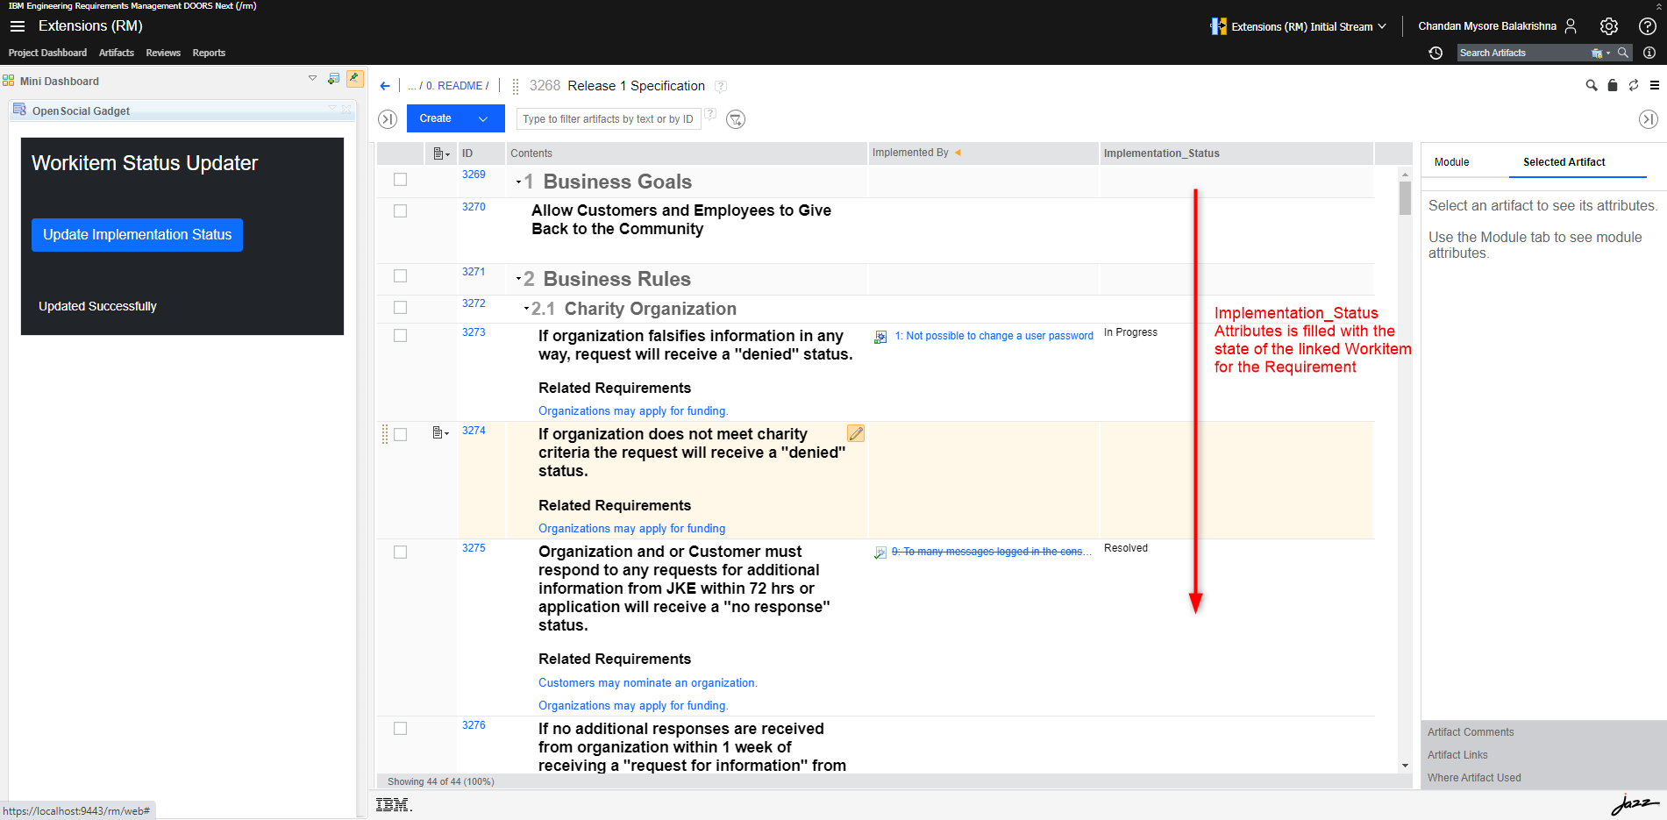This screenshot has width=1667, height=820.
Task: Refresh the module with the circular arrows icon
Action: pyautogui.click(x=1633, y=85)
